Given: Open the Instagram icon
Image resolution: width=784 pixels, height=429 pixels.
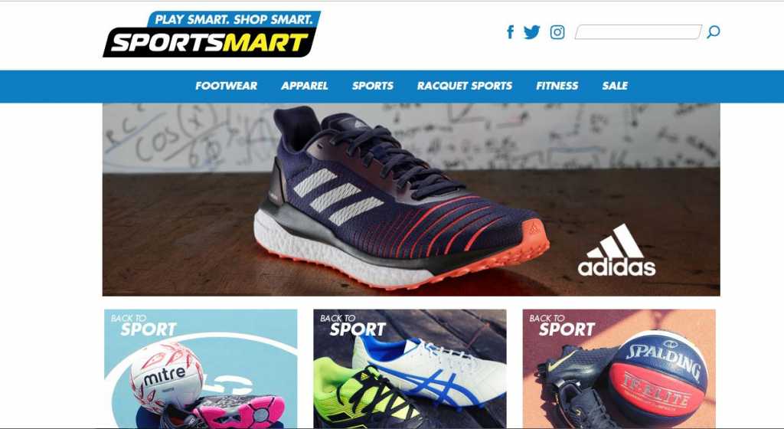Looking at the screenshot, I should coord(557,32).
